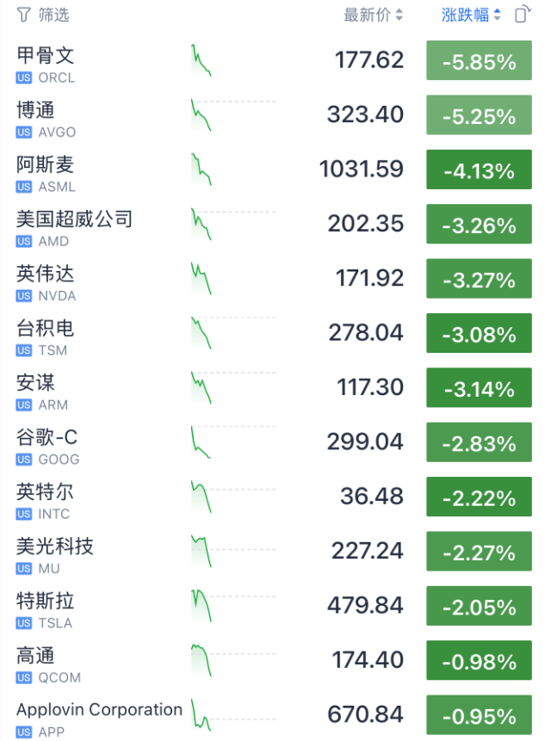Sort by 最新价 column arrows
The width and height of the screenshot is (545, 741).
399,15
